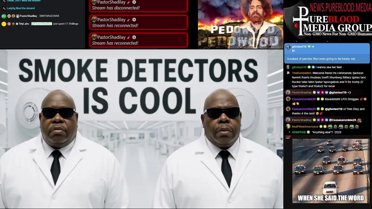Click main video 'SMOKE DETECTORS IS COOL'
The width and height of the screenshot is (372, 209).
coord(142,129)
